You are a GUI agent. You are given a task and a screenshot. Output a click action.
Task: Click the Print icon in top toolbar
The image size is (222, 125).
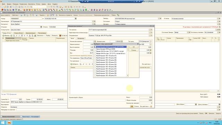(19, 7)
